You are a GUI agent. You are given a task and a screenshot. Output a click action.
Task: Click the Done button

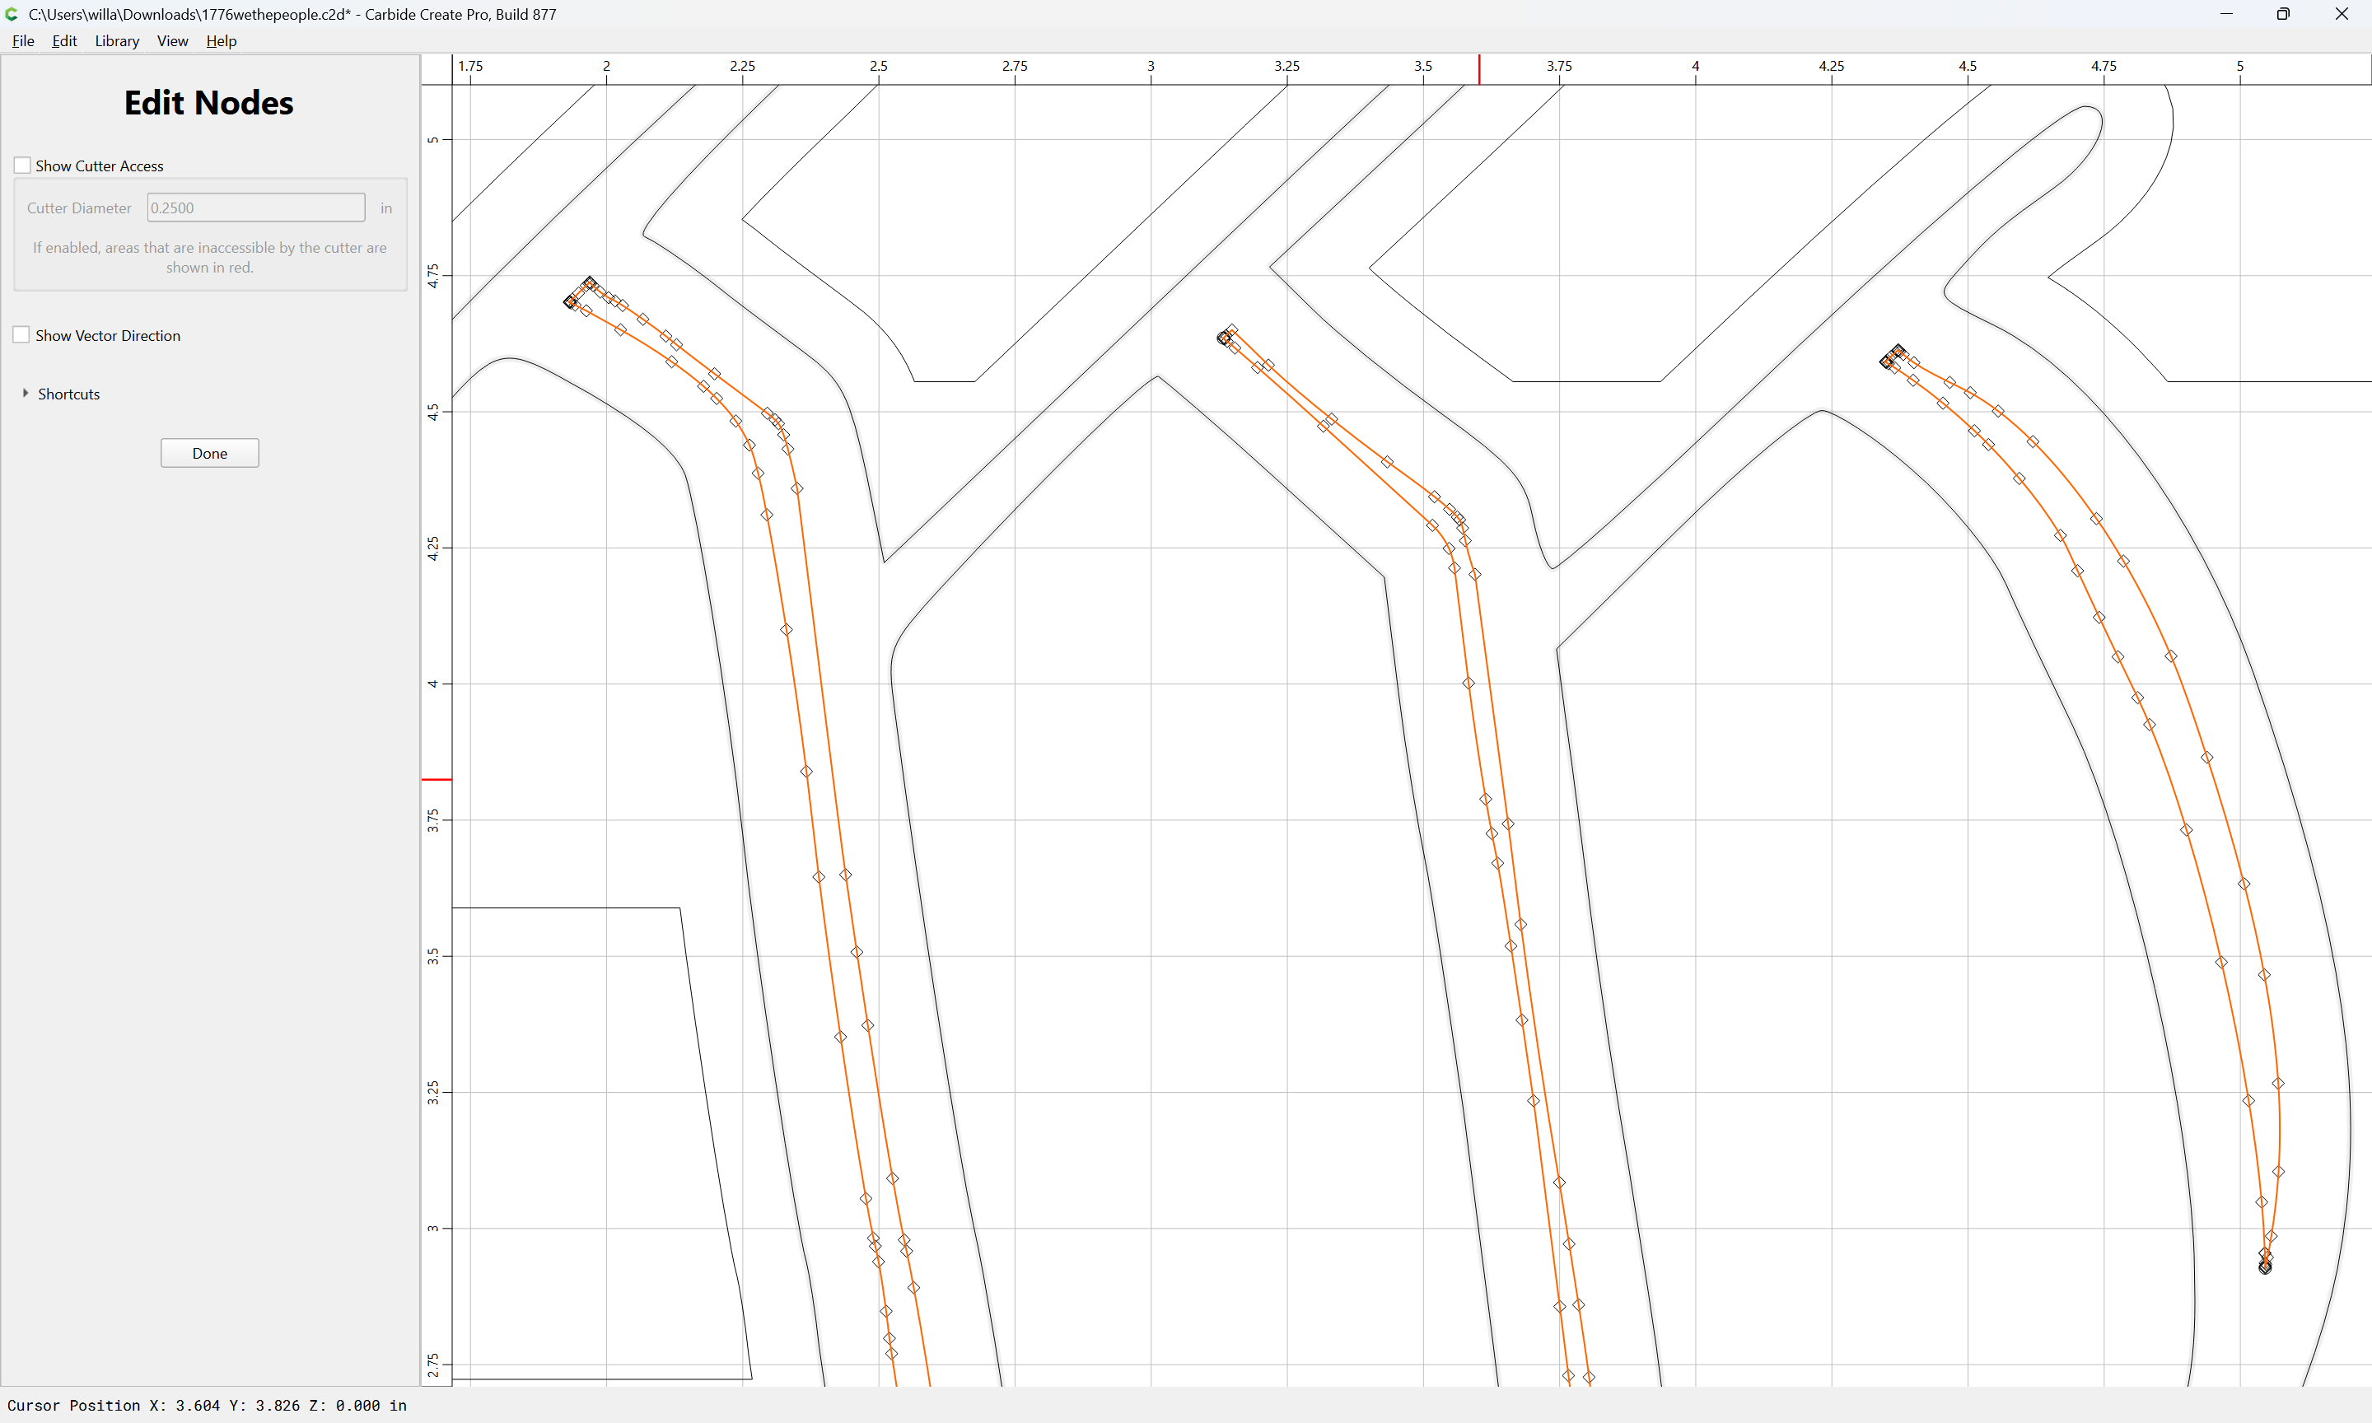[x=209, y=453]
